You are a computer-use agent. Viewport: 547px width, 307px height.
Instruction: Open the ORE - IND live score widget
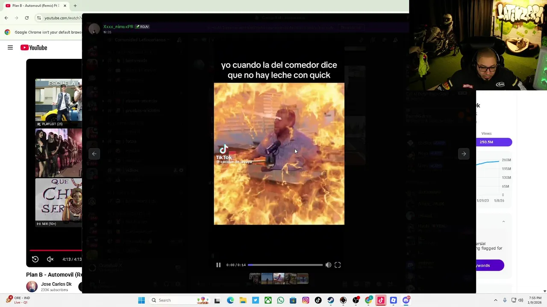18,300
